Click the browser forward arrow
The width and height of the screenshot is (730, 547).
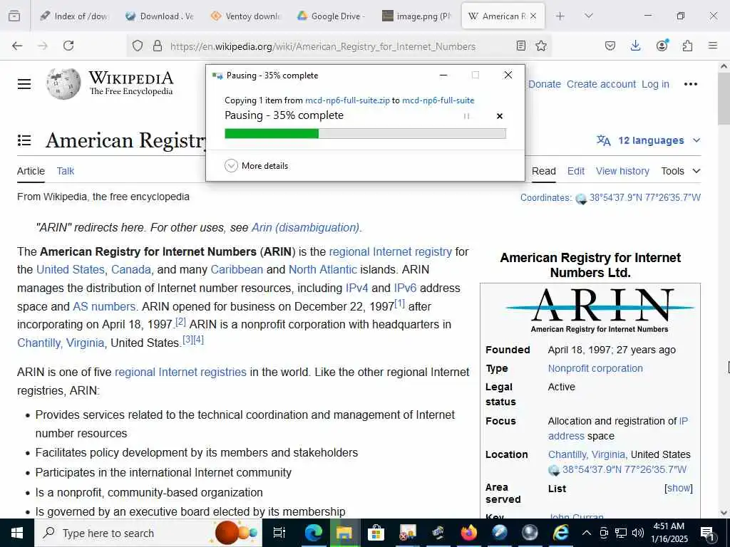point(43,46)
